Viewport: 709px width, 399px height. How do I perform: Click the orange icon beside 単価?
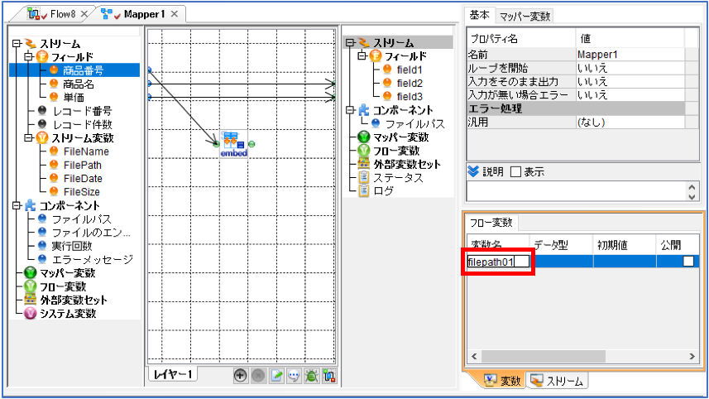54,97
